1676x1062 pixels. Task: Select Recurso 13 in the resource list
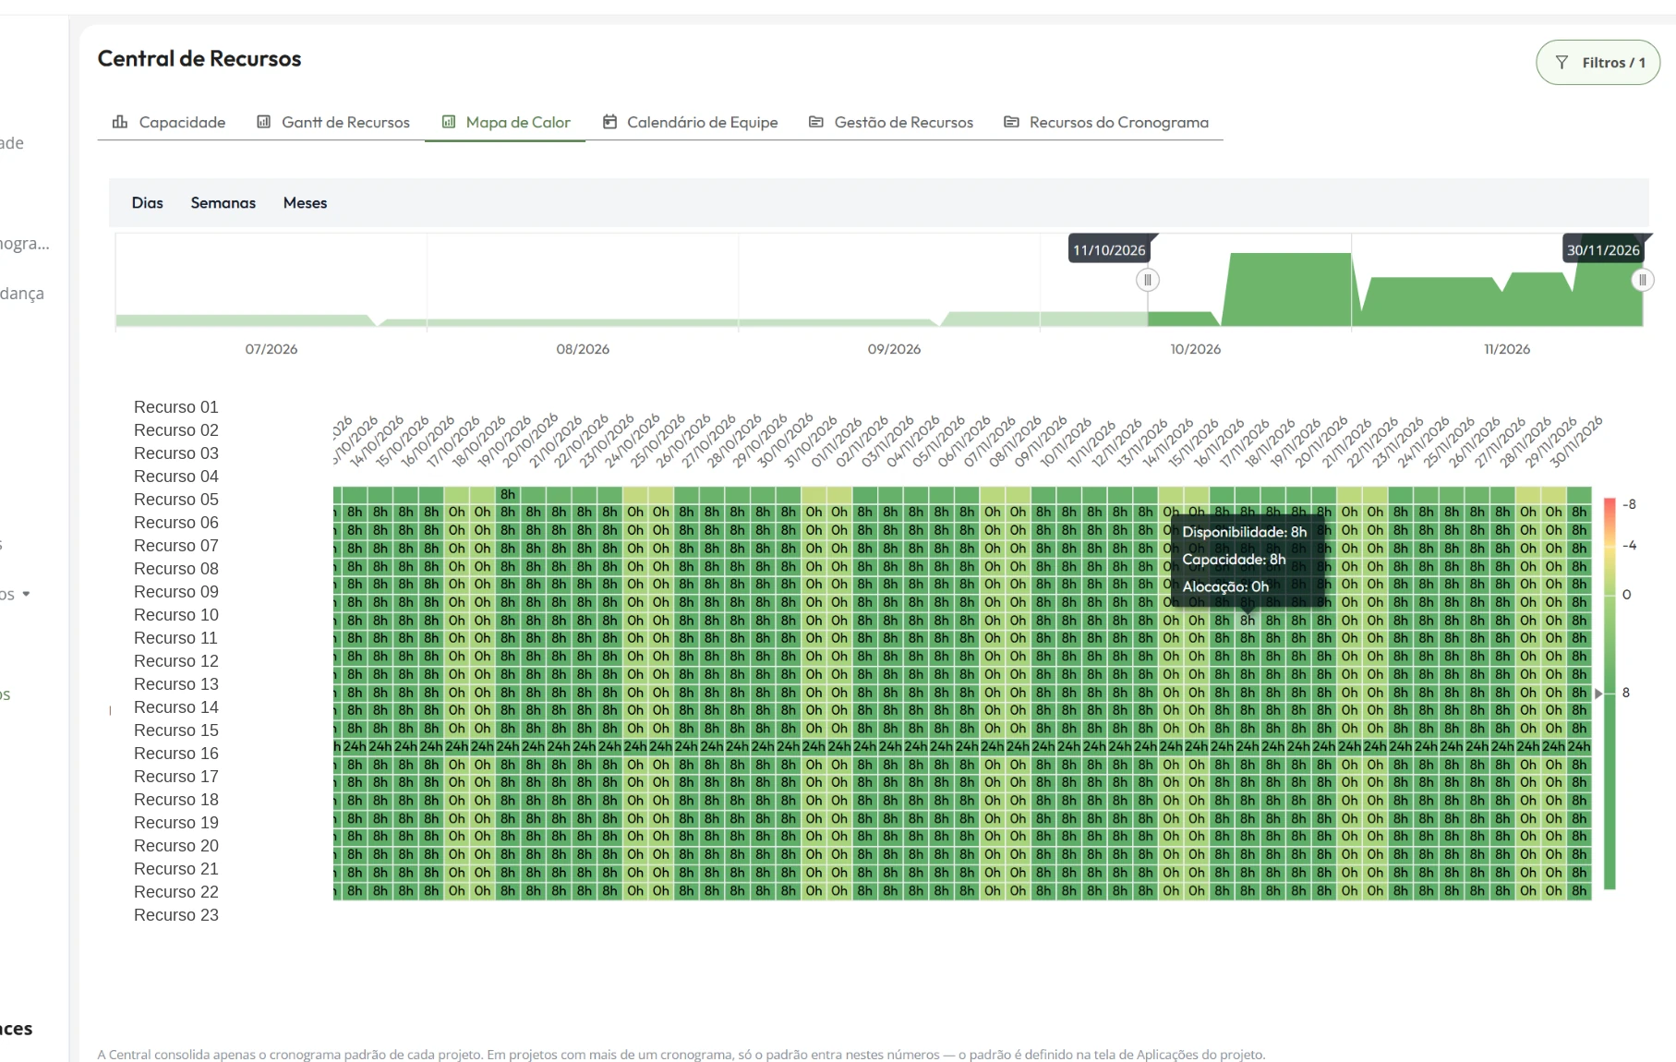(x=176, y=684)
